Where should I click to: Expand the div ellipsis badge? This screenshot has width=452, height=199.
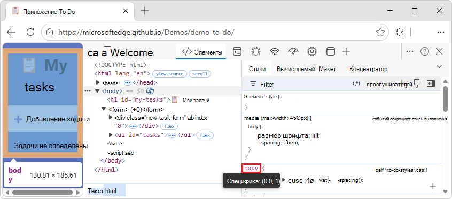133,126
